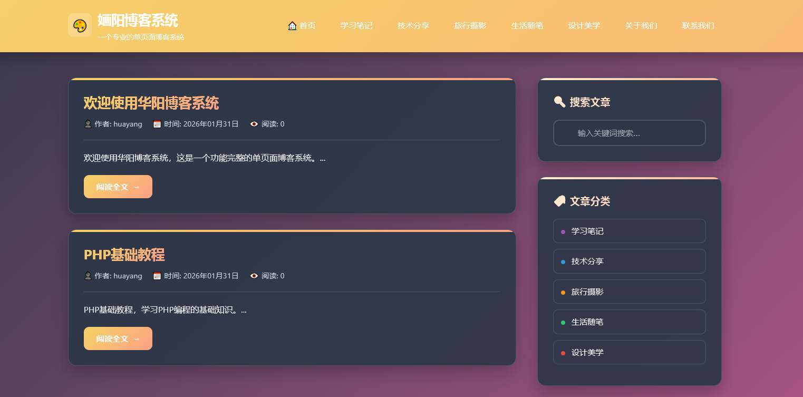Select 联系我们 from the top navigation
This screenshot has height=397, width=803.
coord(698,25)
